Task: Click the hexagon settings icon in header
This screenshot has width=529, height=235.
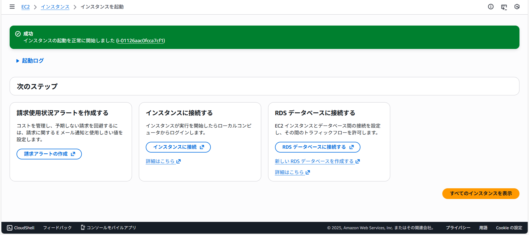Action: (x=517, y=7)
